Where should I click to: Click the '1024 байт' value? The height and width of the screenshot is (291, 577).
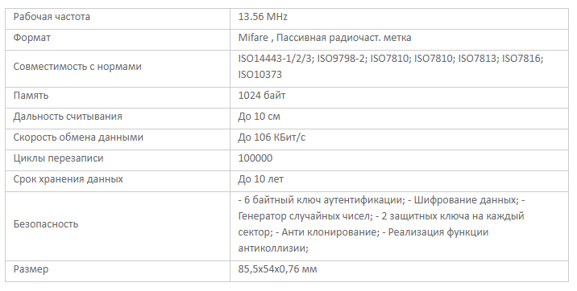[262, 96]
